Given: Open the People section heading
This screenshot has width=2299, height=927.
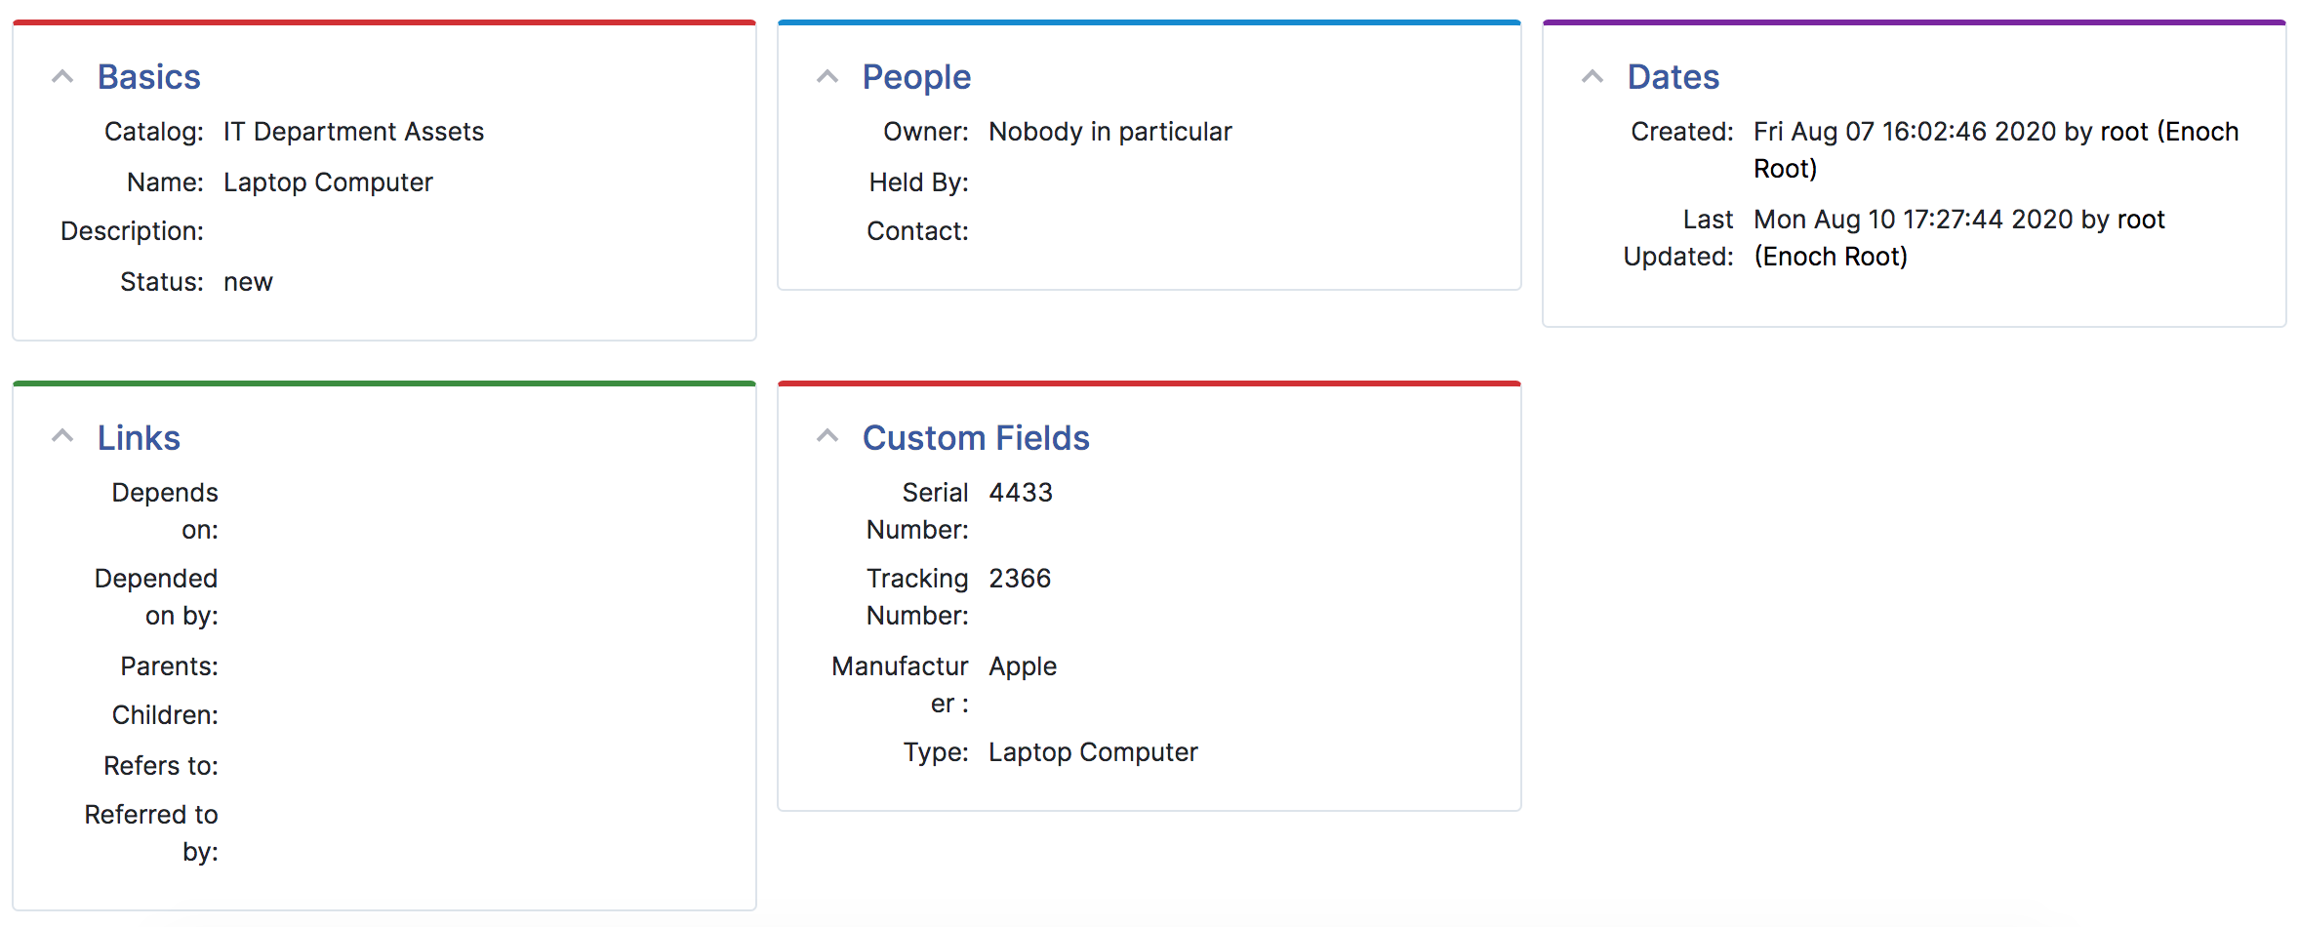Looking at the screenshot, I should (x=915, y=77).
